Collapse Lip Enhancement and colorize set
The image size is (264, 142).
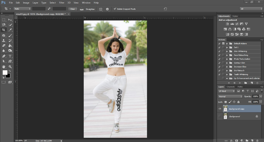point(227,78)
